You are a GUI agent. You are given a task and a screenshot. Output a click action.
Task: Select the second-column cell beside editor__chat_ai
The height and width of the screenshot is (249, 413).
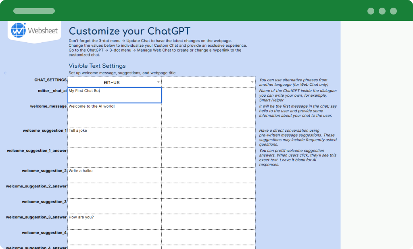208,95
